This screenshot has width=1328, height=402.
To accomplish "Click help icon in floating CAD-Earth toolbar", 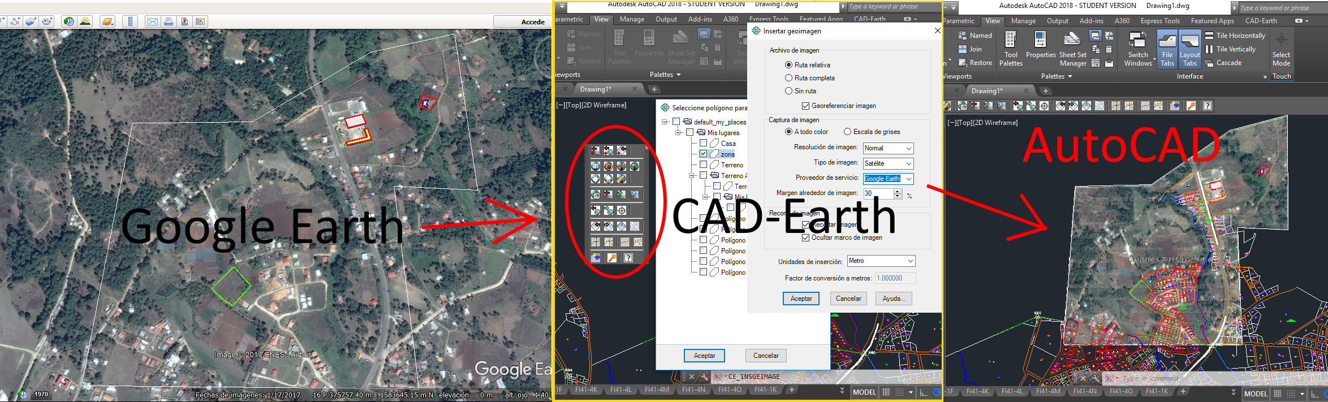I will click(628, 258).
